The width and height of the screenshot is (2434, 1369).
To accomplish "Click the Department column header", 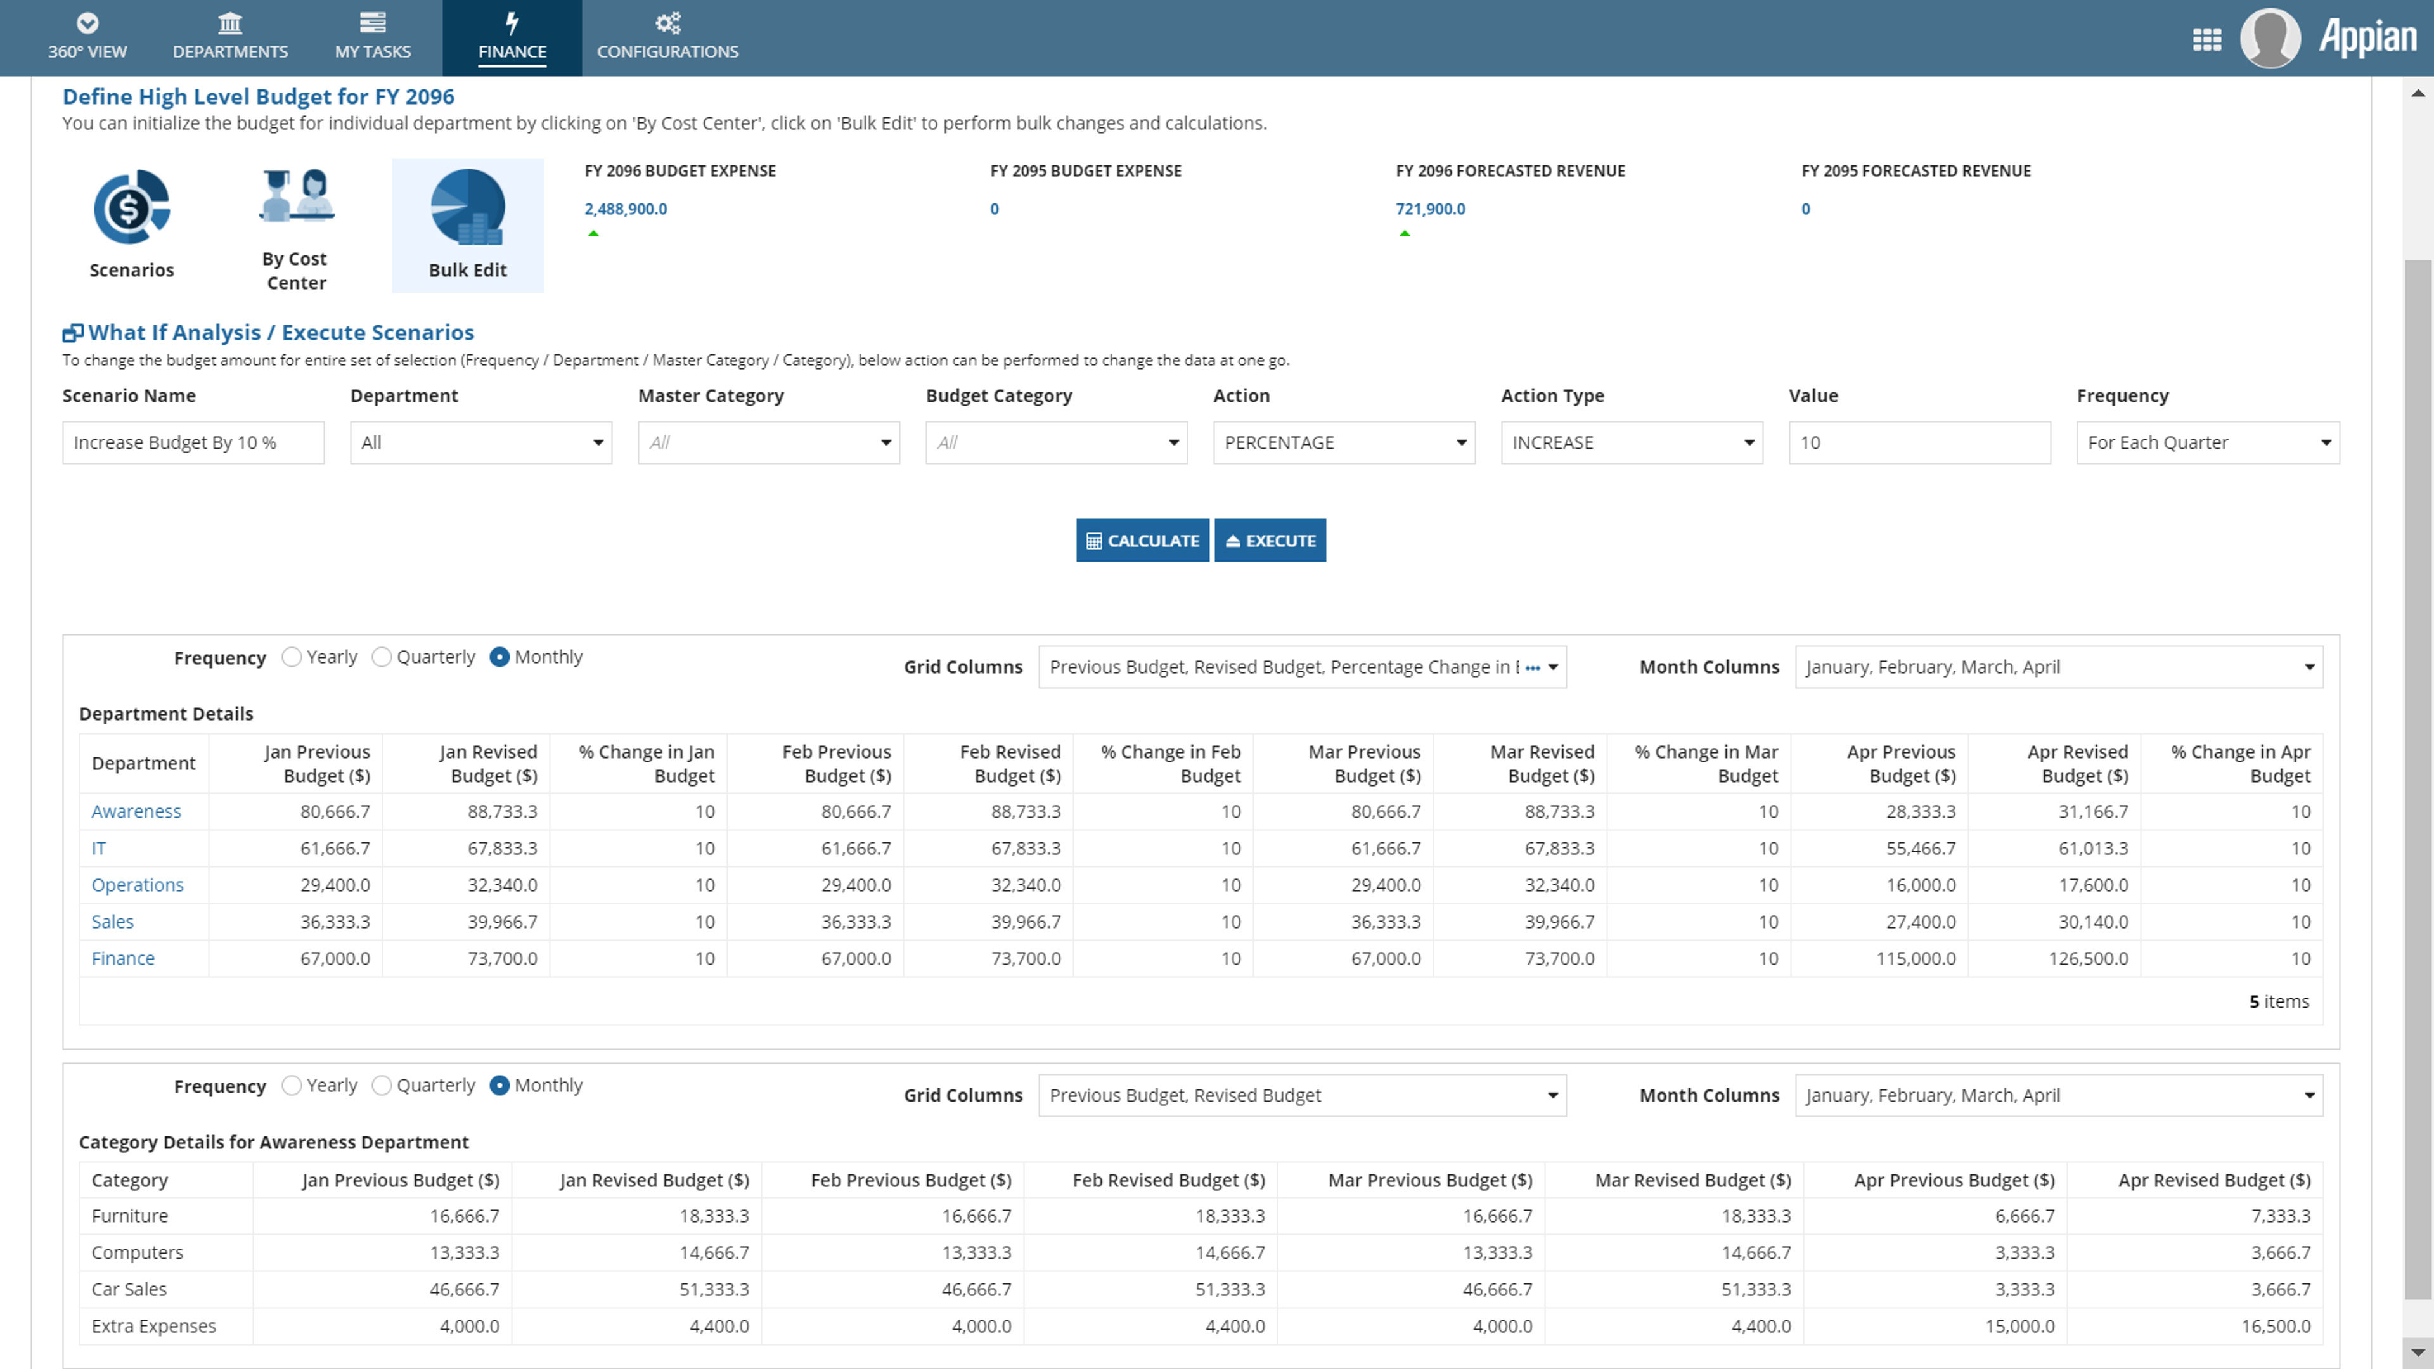I will 144,763.
